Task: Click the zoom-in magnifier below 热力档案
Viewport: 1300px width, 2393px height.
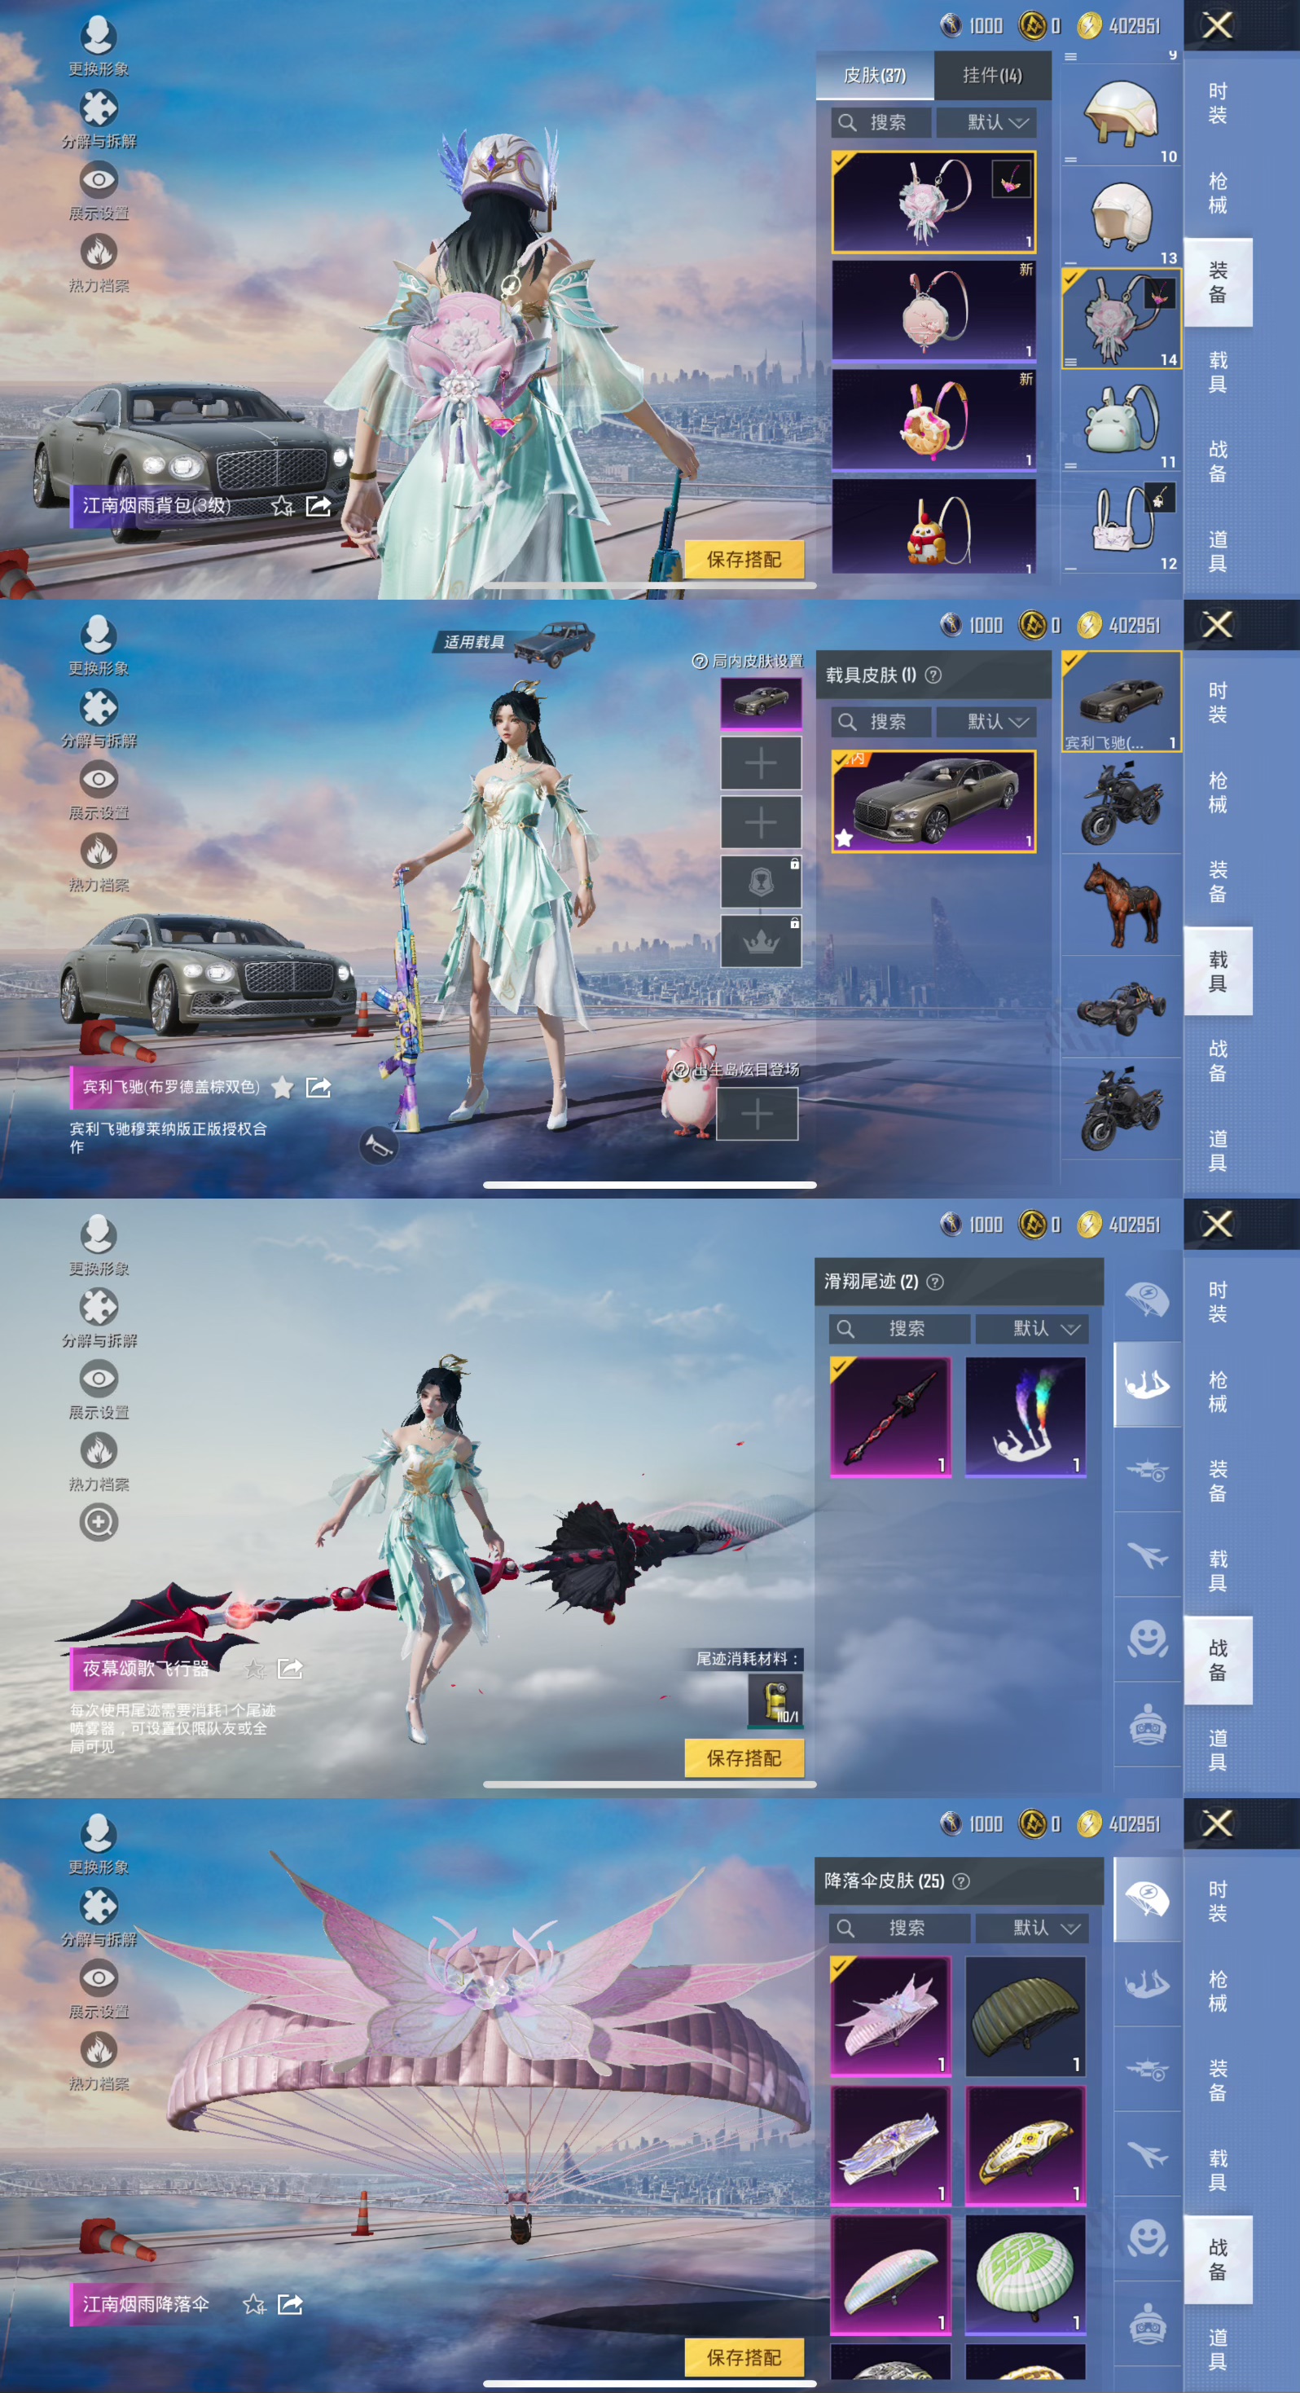Action: pos(99,1522)
